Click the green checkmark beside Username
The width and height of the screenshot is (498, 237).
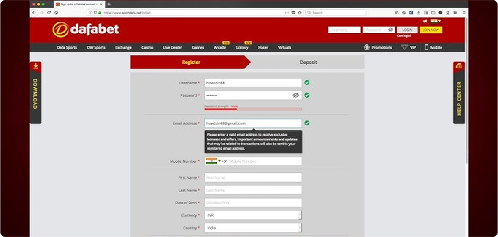point(307,83)
